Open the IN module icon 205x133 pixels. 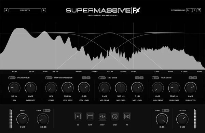pyautogui.click(x=78, y=117)
